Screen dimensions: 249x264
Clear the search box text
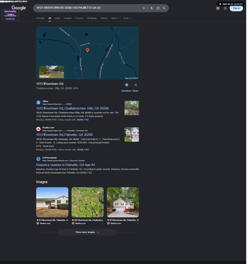(x=144, y=8)
